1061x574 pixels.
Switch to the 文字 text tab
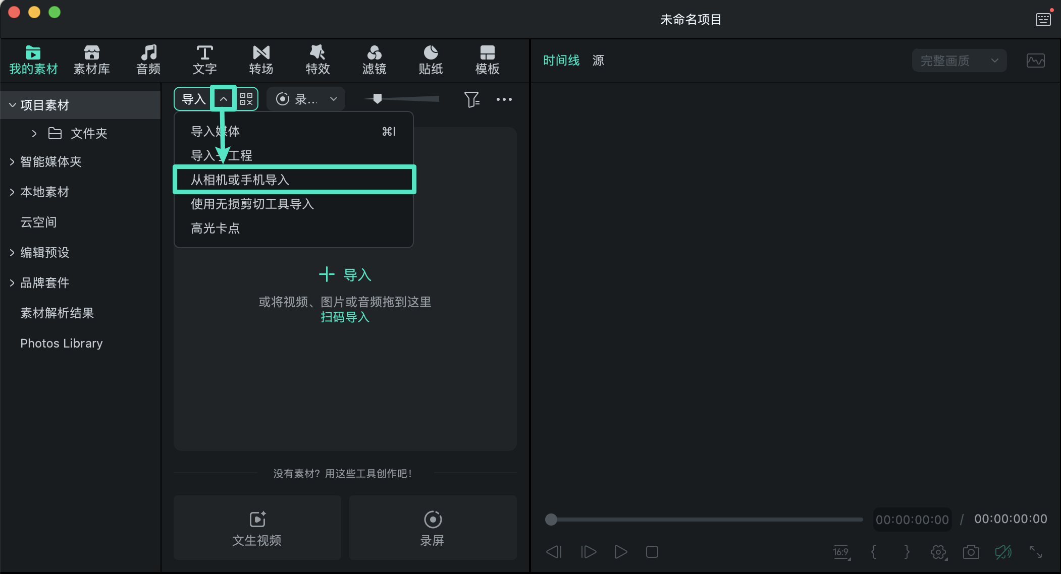point(204,60)
